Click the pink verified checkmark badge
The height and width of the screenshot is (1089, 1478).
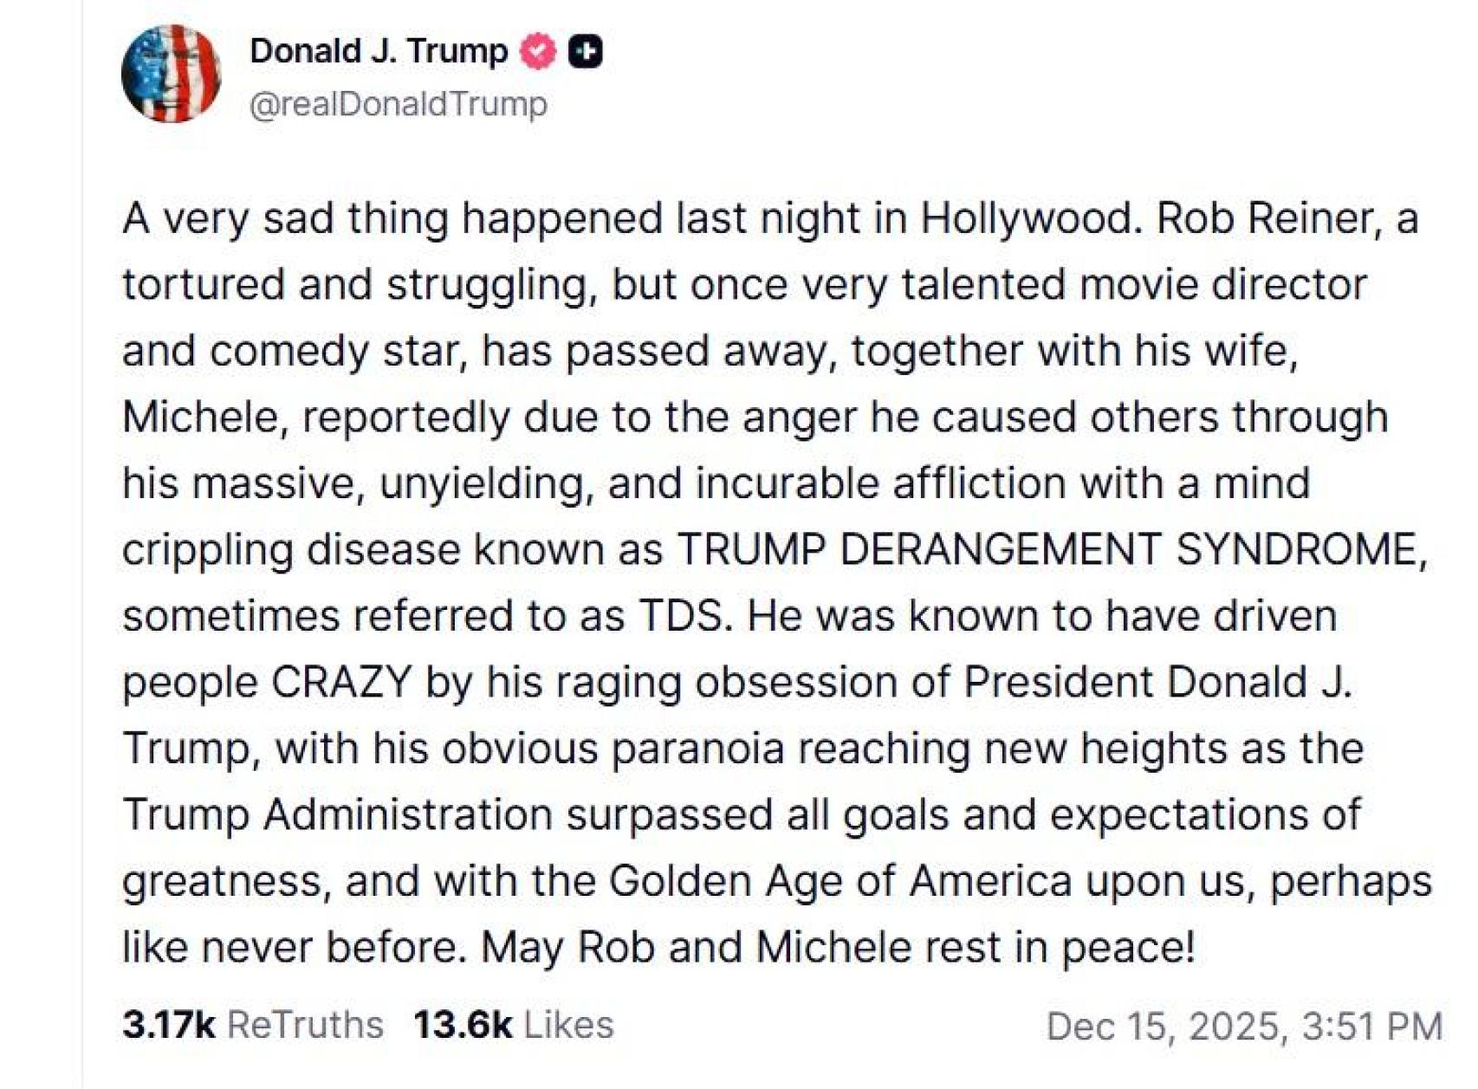click(x=536, y=50)
